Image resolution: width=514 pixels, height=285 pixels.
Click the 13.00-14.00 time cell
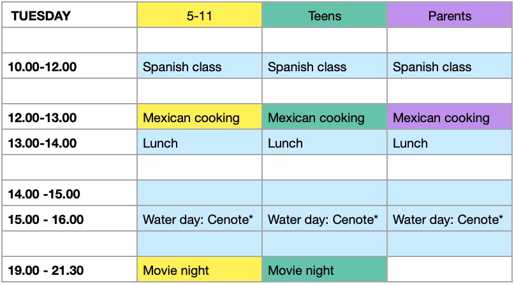tap(70, 142)
